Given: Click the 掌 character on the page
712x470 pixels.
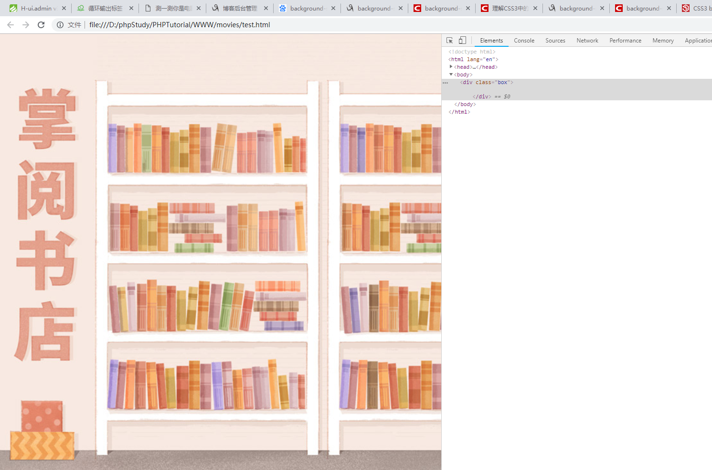Looking at the screenshot, I should pyautogui.click(x=48, y=118).
